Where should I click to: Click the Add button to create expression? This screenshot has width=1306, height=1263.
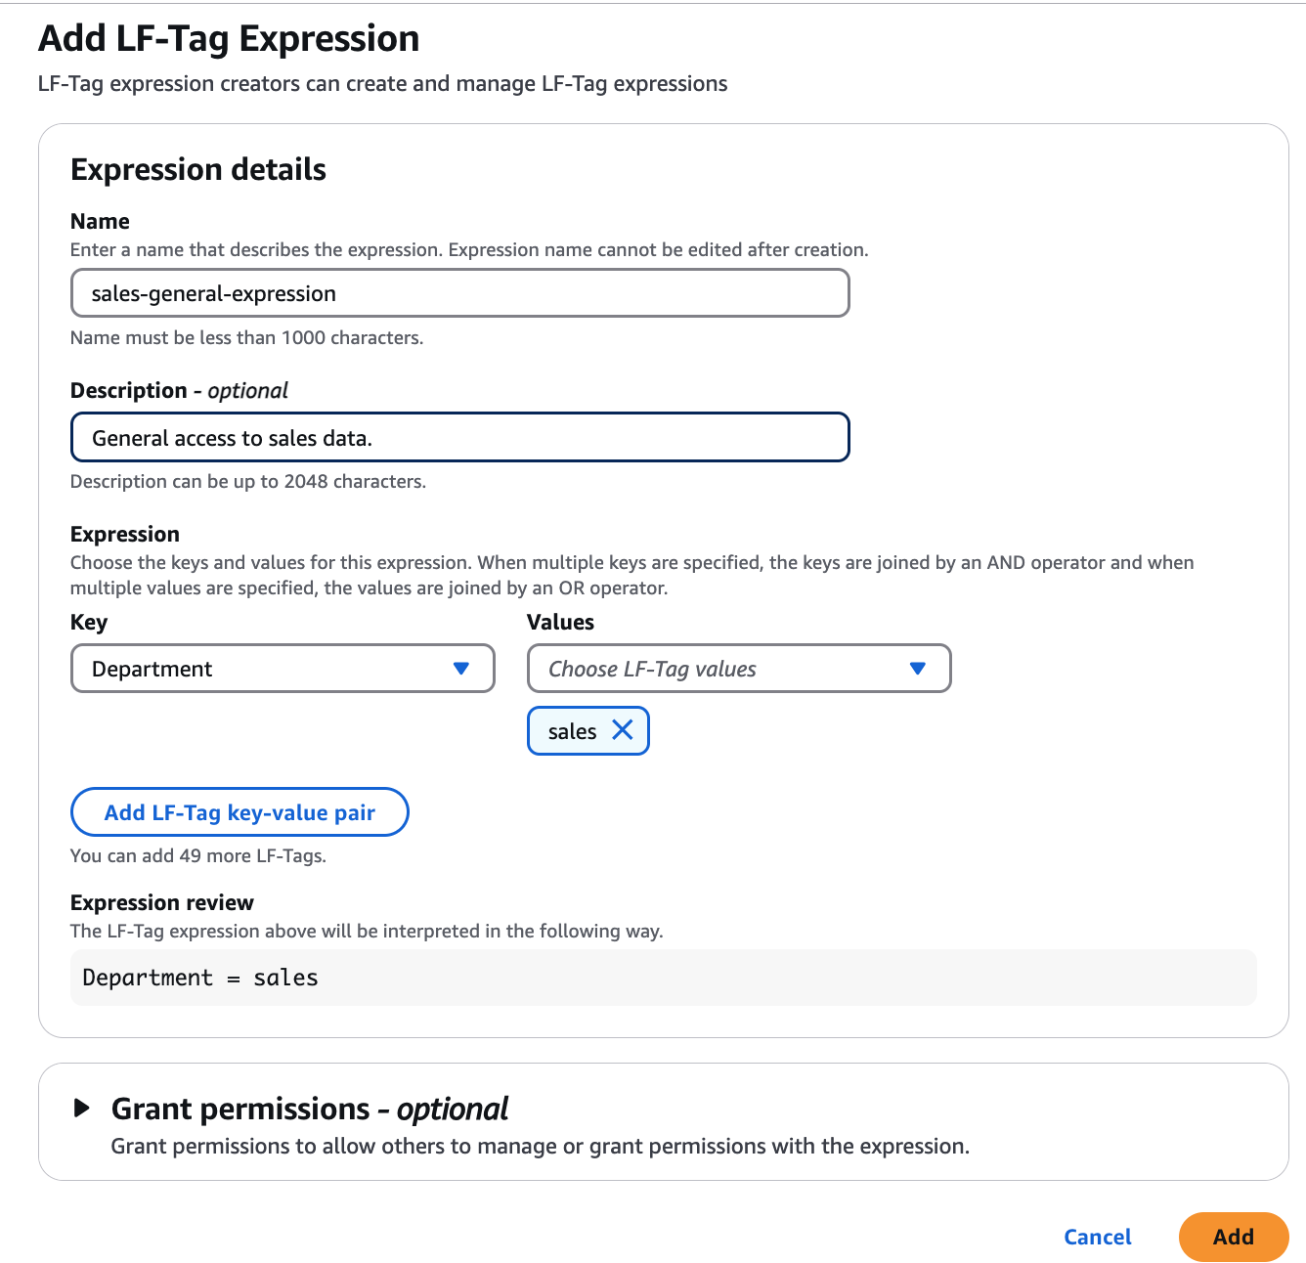click(1234, 1237)
